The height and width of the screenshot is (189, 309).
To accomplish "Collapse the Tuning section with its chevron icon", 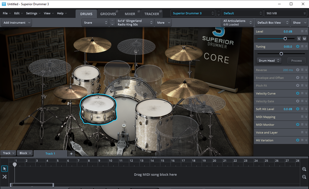I will point(306,46).
